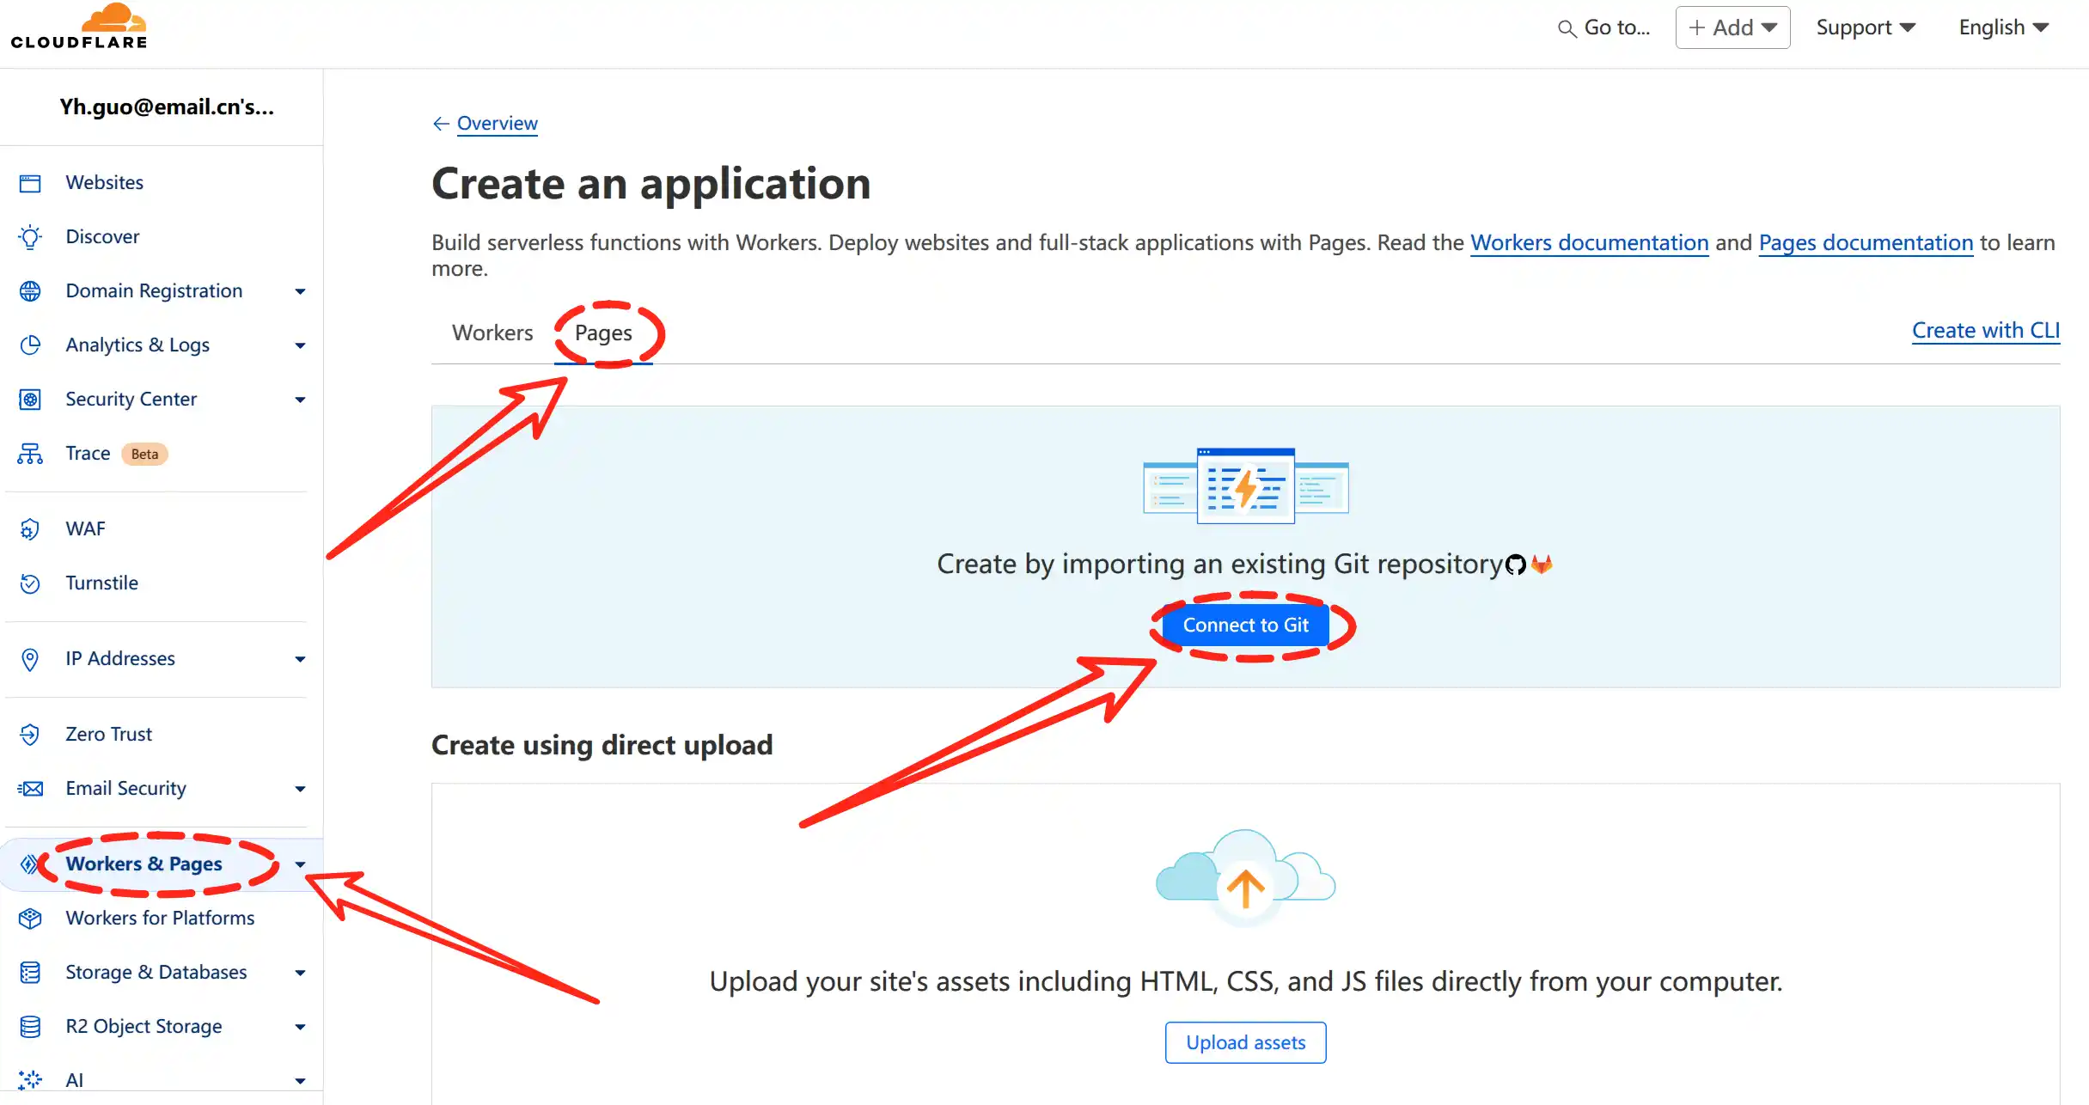Click the Cloudflare logo
2089x1105 pixels.
click(x=79, y=27)
